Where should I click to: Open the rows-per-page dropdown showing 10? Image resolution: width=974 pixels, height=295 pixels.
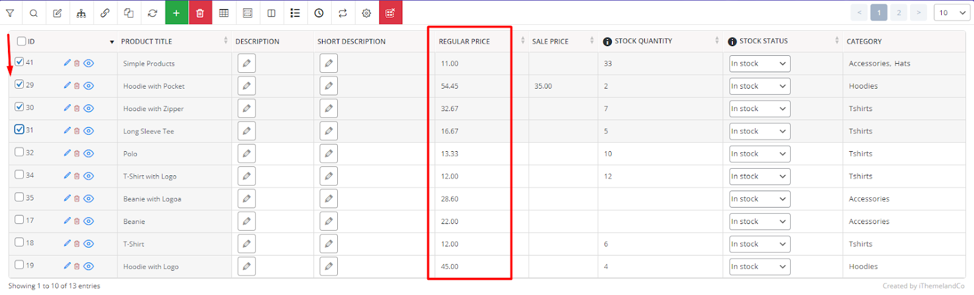tap(951, 13)
